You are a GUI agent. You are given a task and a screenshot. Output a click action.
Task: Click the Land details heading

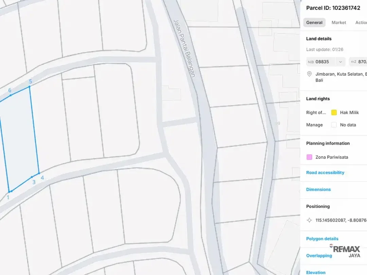[x=319, y=39]
